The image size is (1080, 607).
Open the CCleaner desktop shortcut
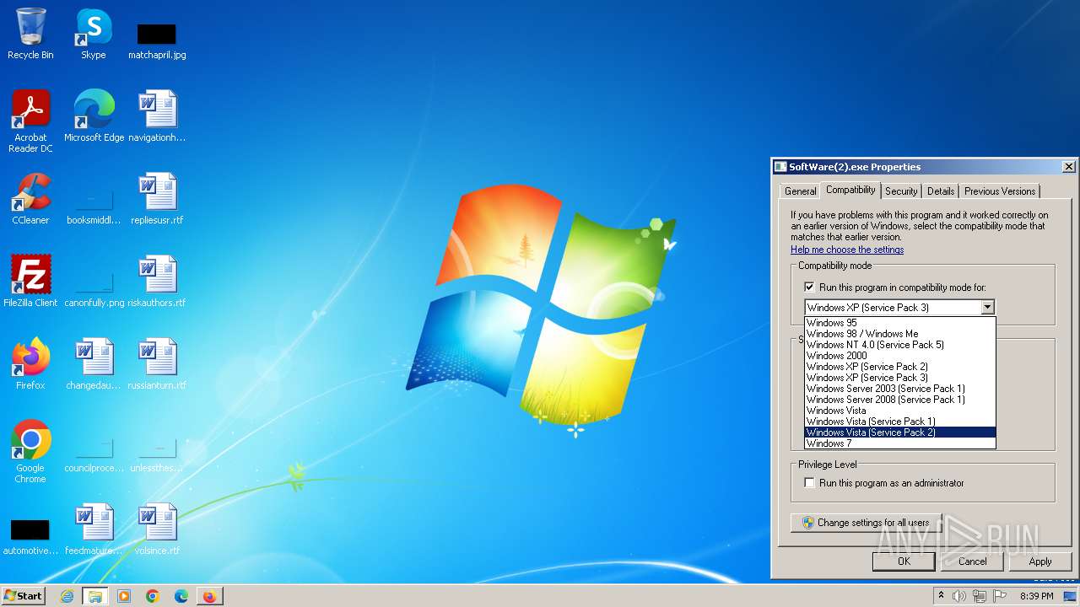tap(30, 199)
